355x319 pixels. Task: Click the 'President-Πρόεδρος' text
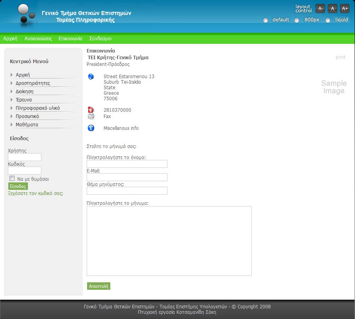[x=108, y=64]
